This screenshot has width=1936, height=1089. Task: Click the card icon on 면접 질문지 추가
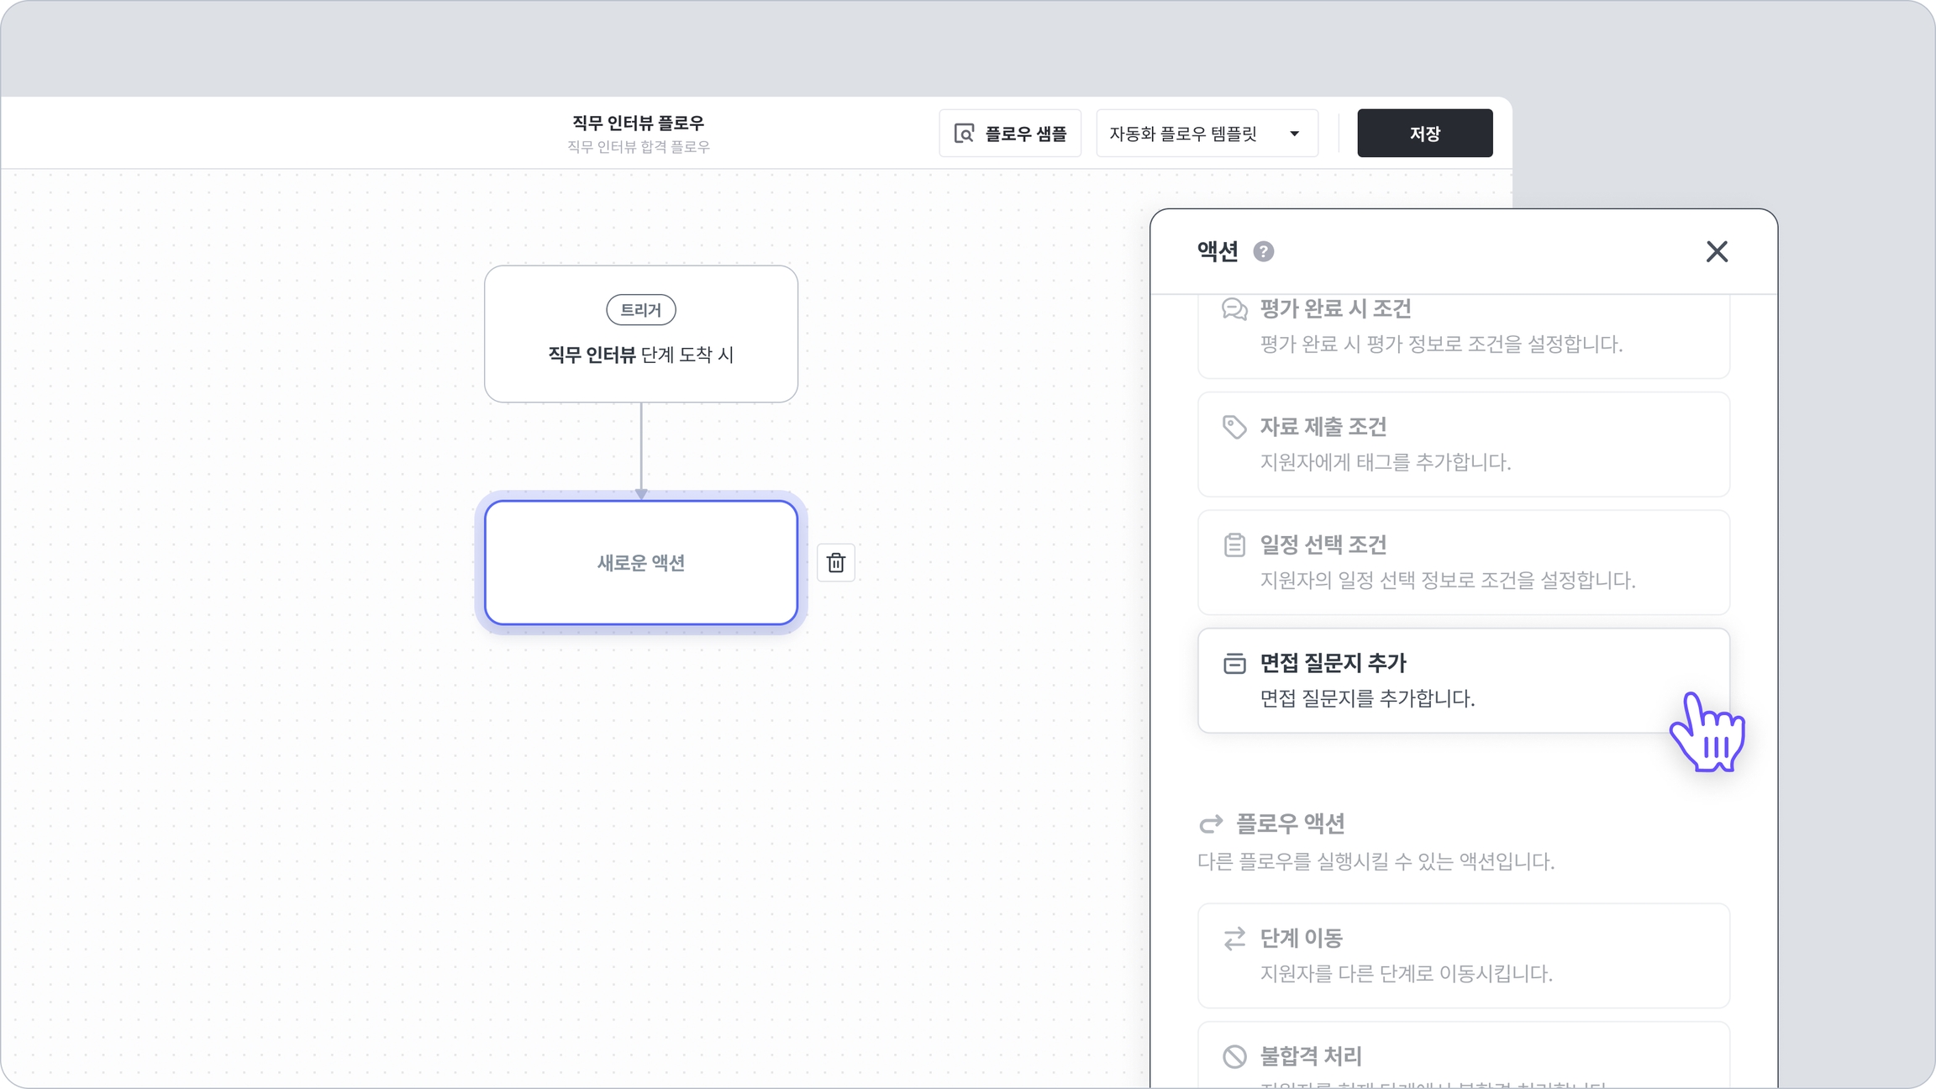click(x=1234, y=663)
